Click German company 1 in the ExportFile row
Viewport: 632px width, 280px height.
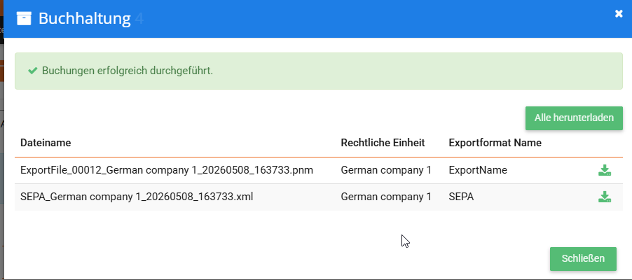(386, 170)
